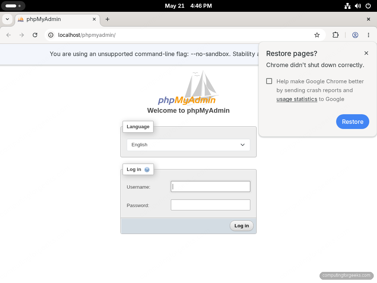The height and width of the screenshot is (283, 377).
Task: Open the English language dropdown
Action: pyautogui.click(x=188, y=145)
